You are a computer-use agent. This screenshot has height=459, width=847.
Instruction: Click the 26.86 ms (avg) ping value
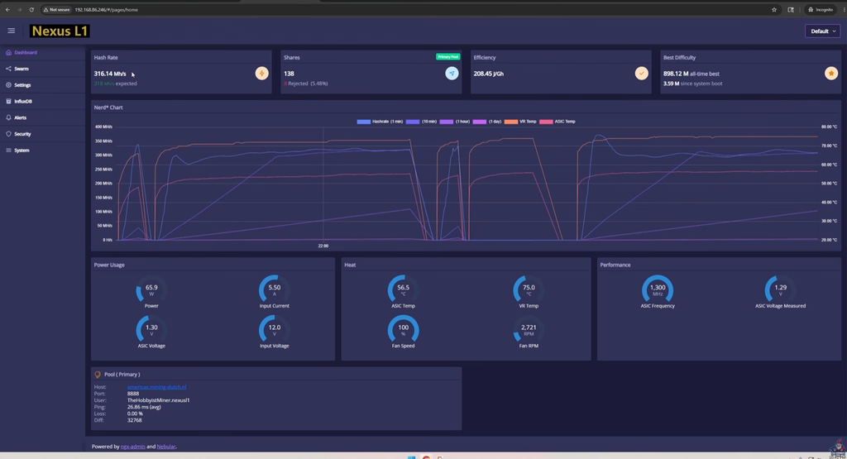(x=144, y=407)
